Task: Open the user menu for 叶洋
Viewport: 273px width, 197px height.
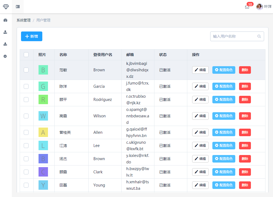Action: click(264, 7)
